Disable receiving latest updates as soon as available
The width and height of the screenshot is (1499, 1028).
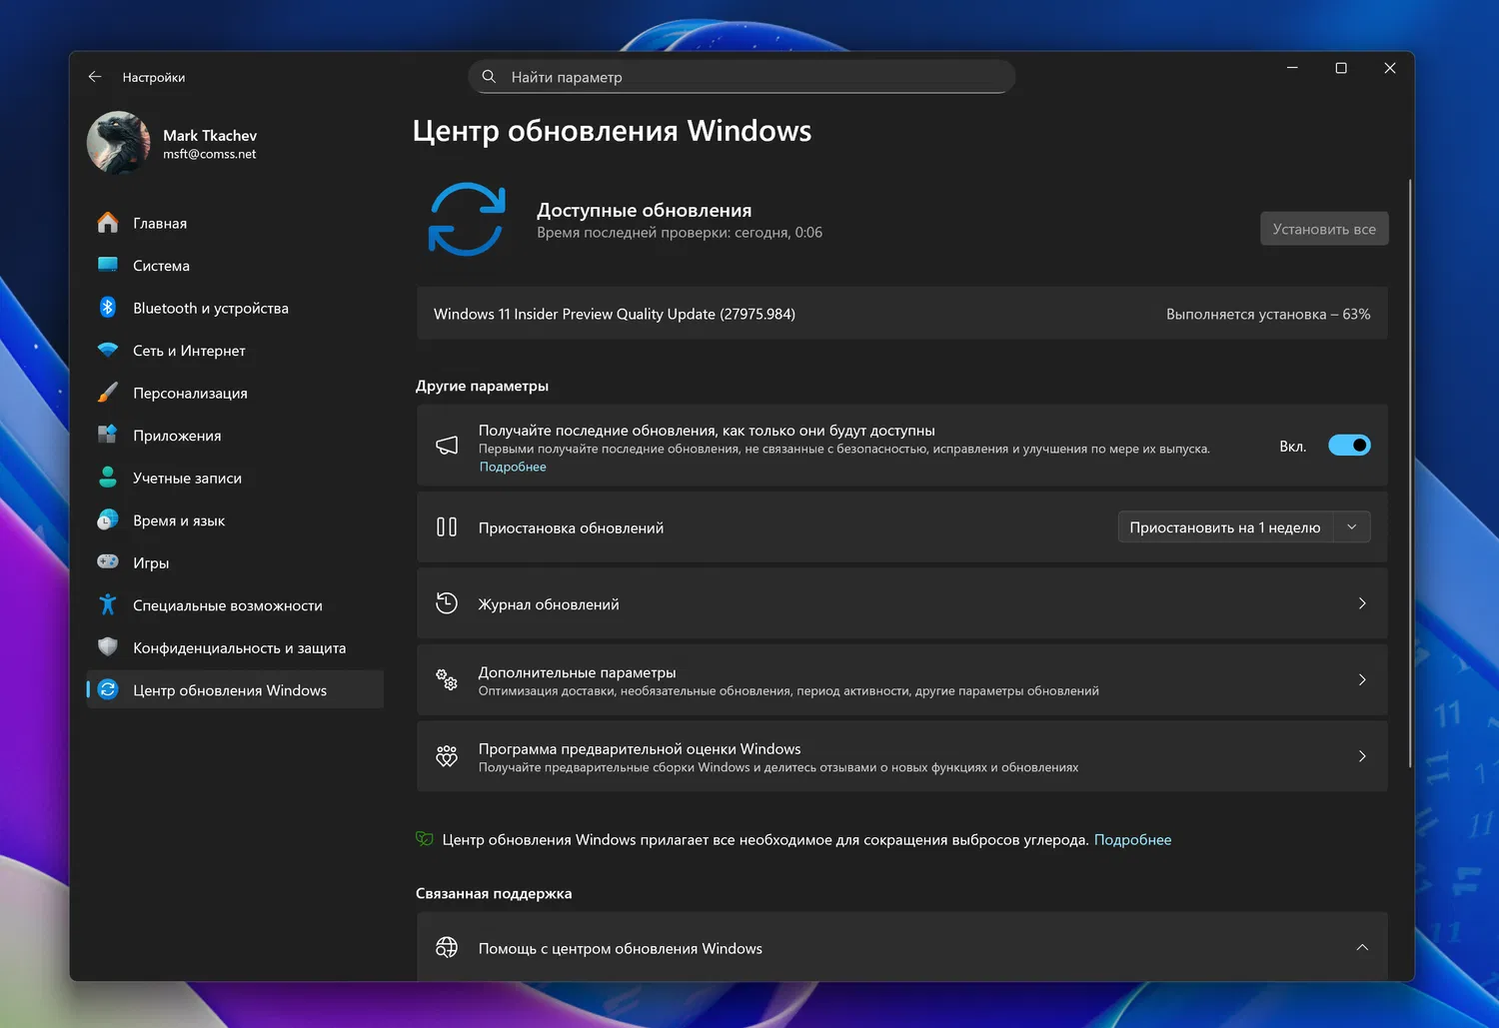pyautogui.click(x=1349, y=445)
